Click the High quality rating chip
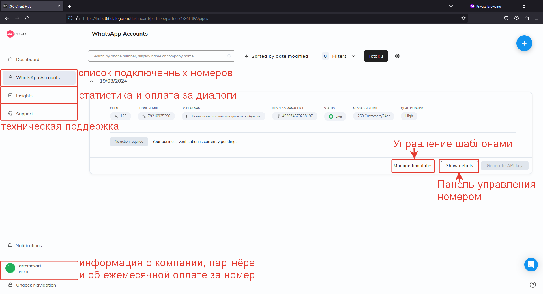The height and width of the screenshot is (294, 543). click(409, 116)
